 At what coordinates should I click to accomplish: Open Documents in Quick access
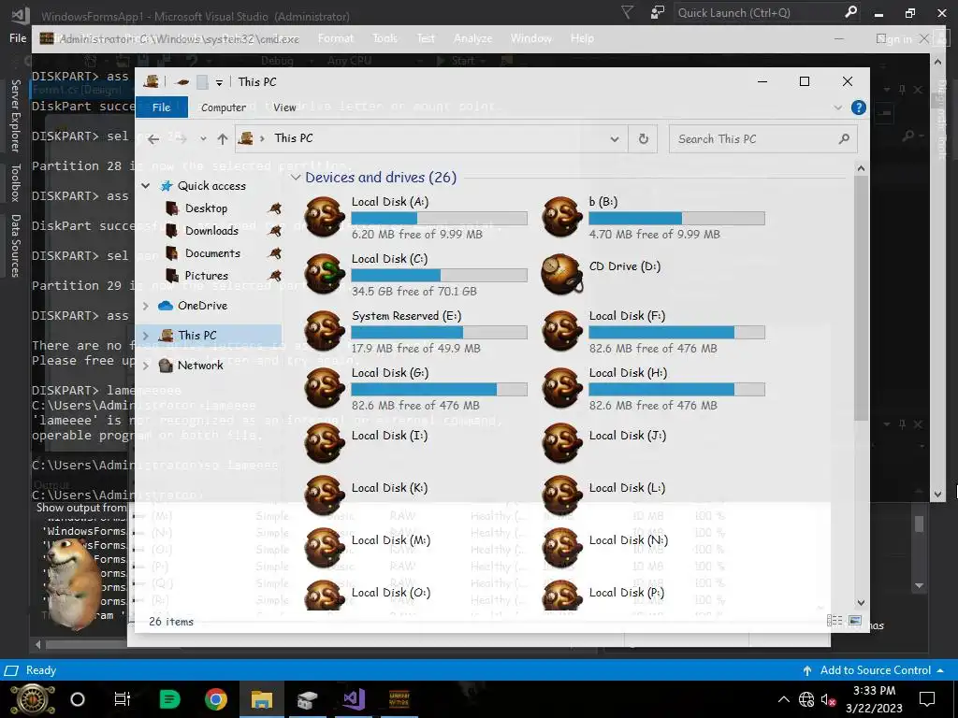(x=212, y=253)
